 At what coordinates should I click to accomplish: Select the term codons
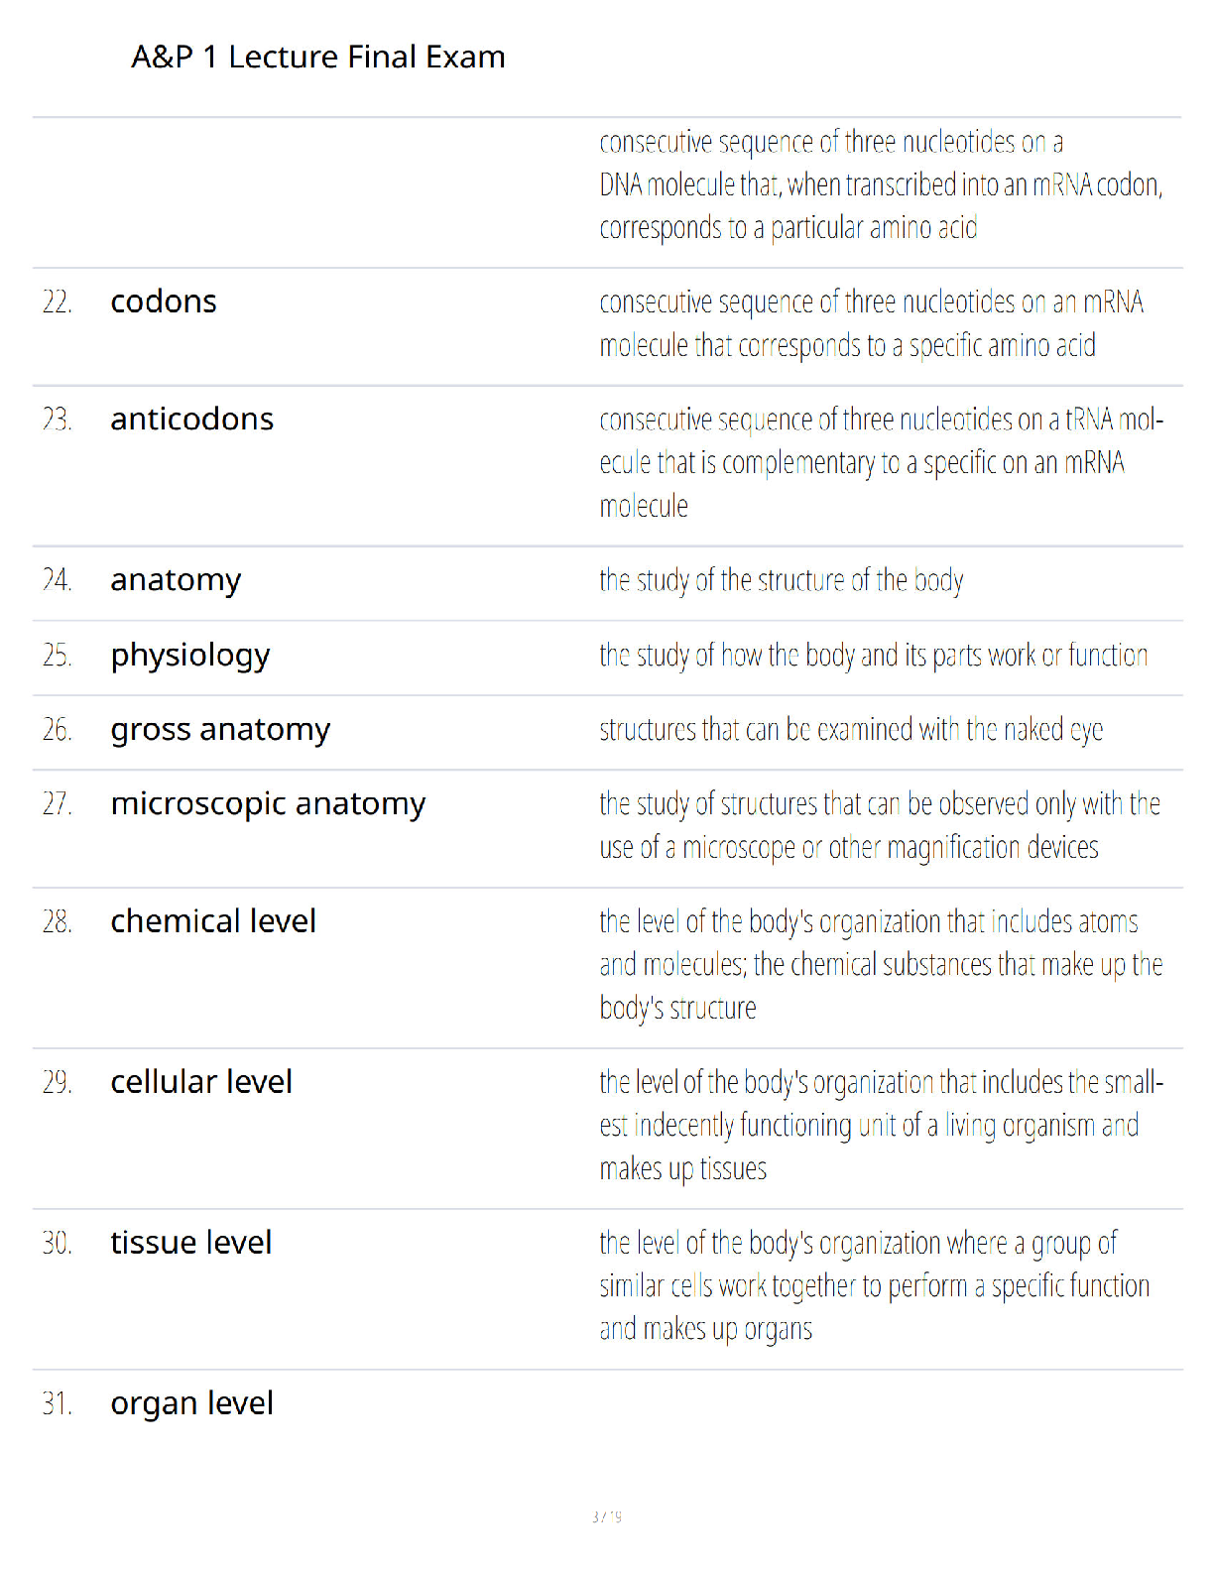coord(164,302)
